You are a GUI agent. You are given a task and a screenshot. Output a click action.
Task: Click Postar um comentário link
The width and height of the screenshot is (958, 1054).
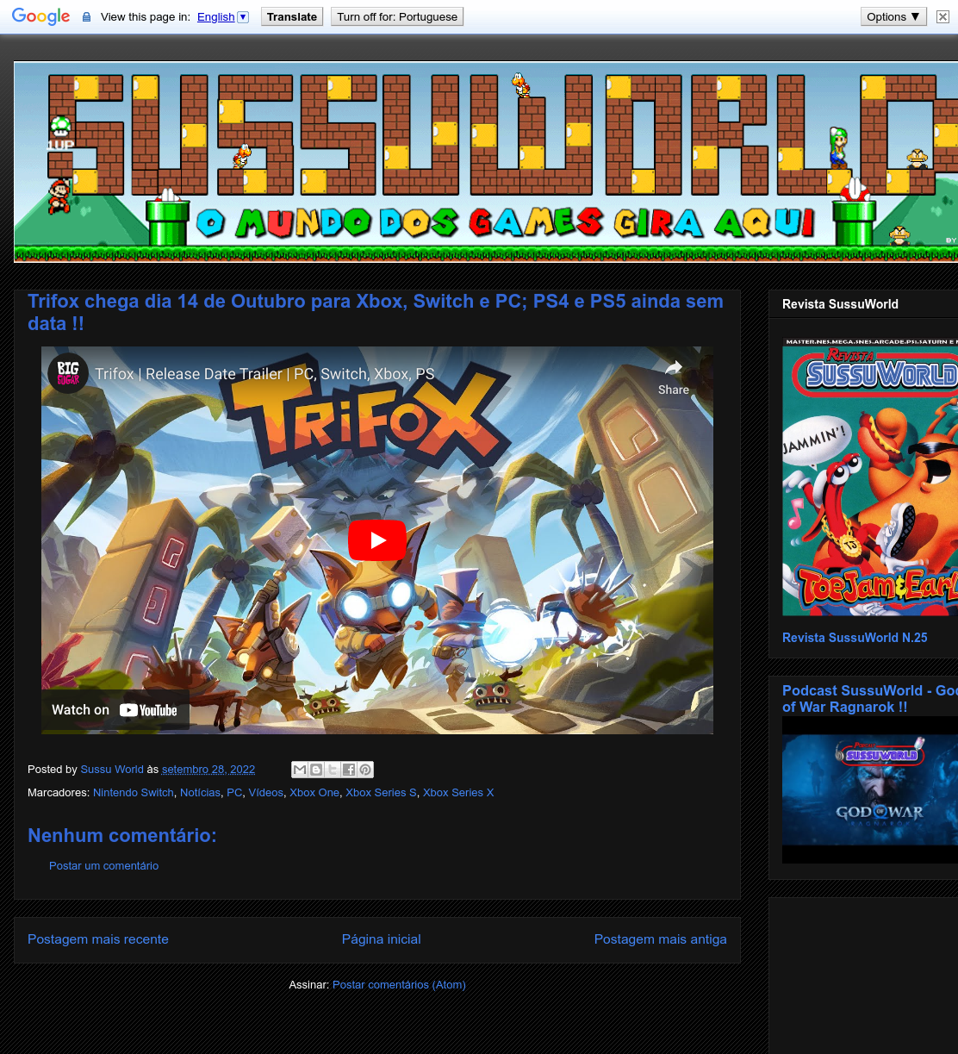[103, 866]
